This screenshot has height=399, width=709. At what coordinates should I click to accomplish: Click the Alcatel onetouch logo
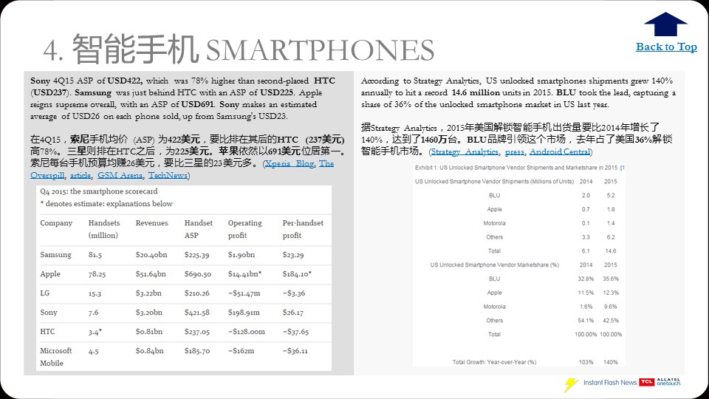(x=668, y=382)
